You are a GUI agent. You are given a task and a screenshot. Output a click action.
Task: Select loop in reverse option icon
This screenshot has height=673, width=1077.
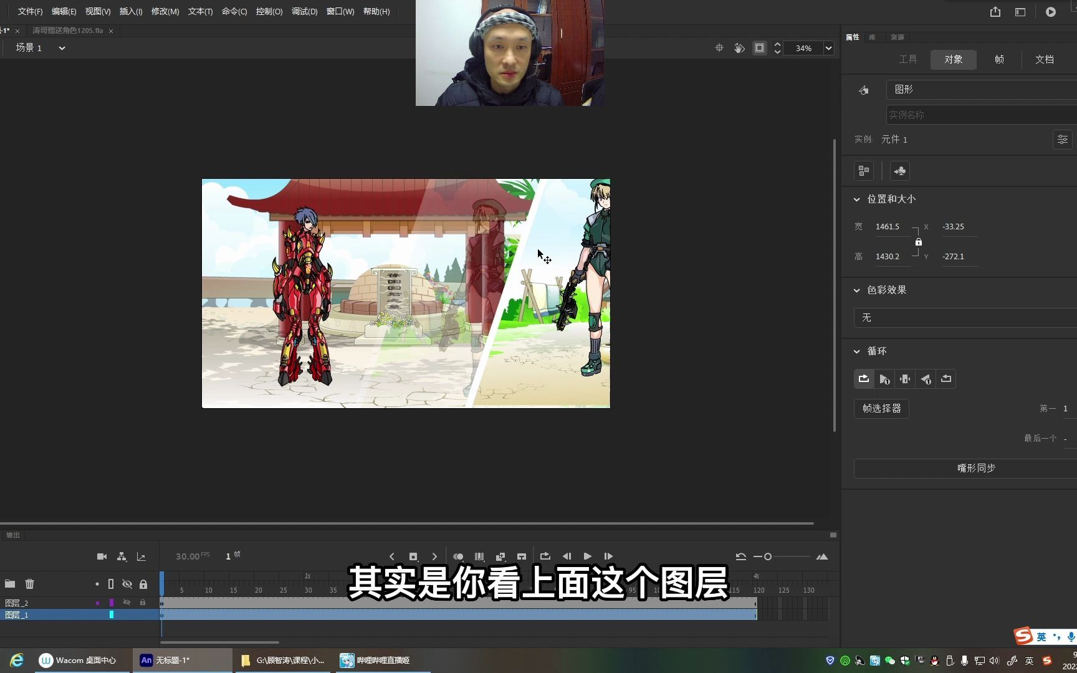coord(946,379)
